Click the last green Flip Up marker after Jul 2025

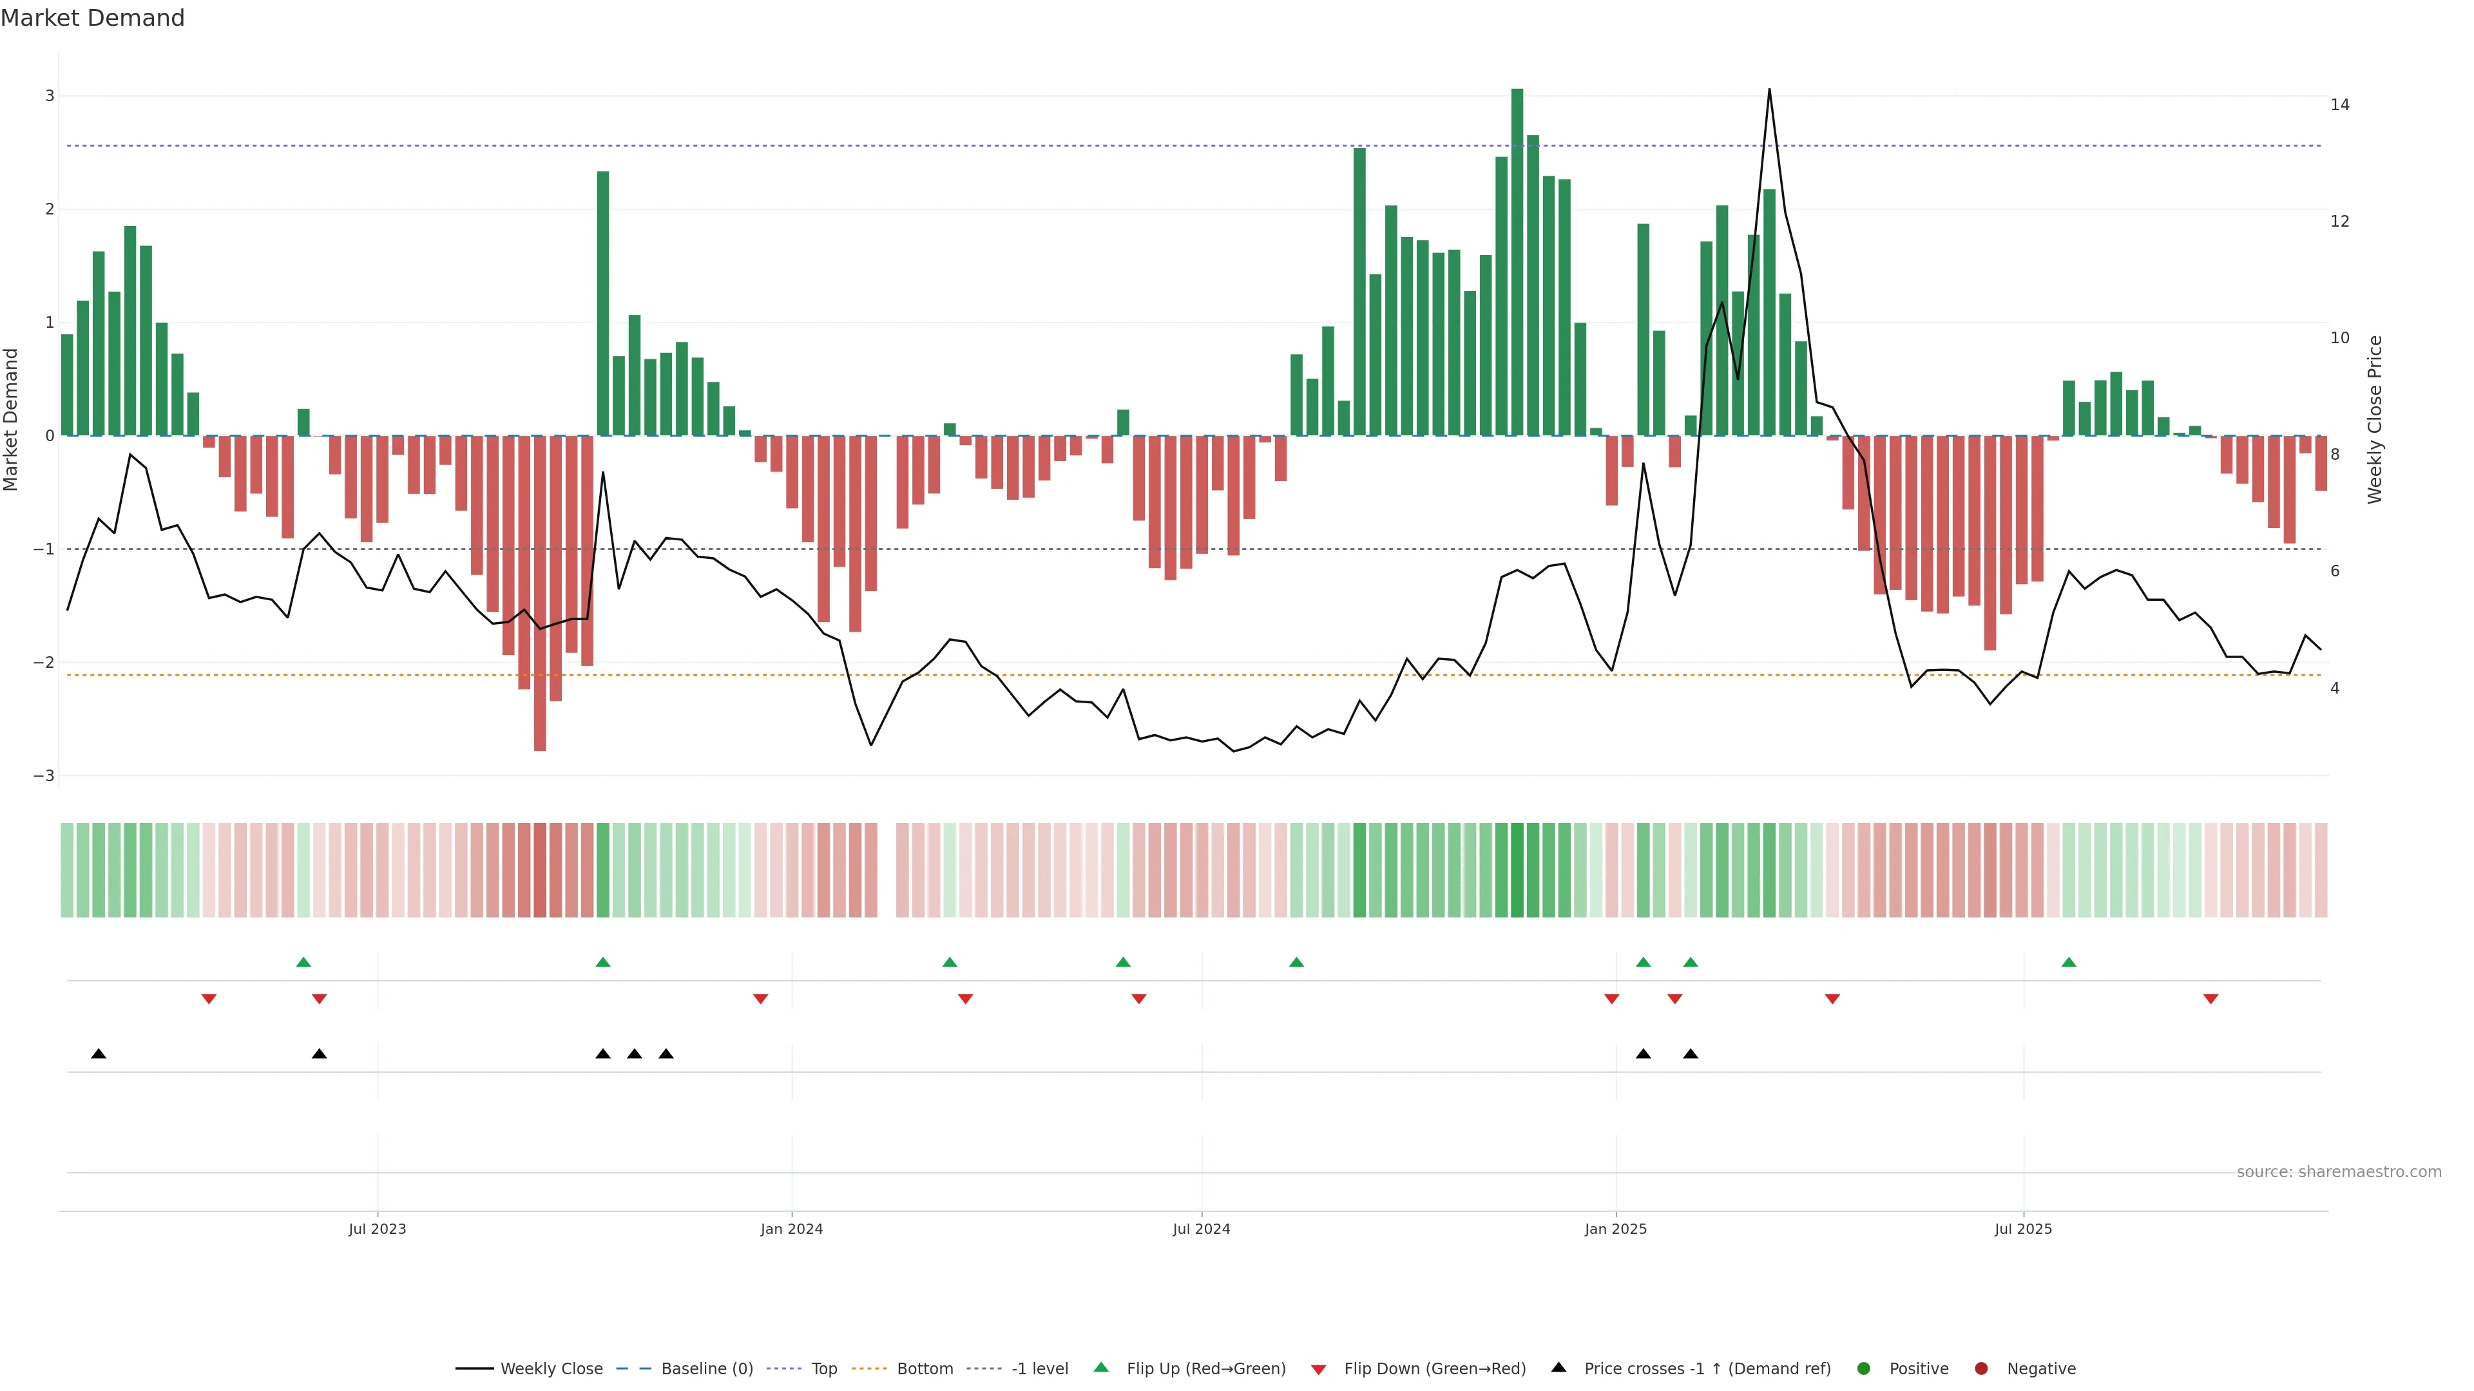[2069, 962]
